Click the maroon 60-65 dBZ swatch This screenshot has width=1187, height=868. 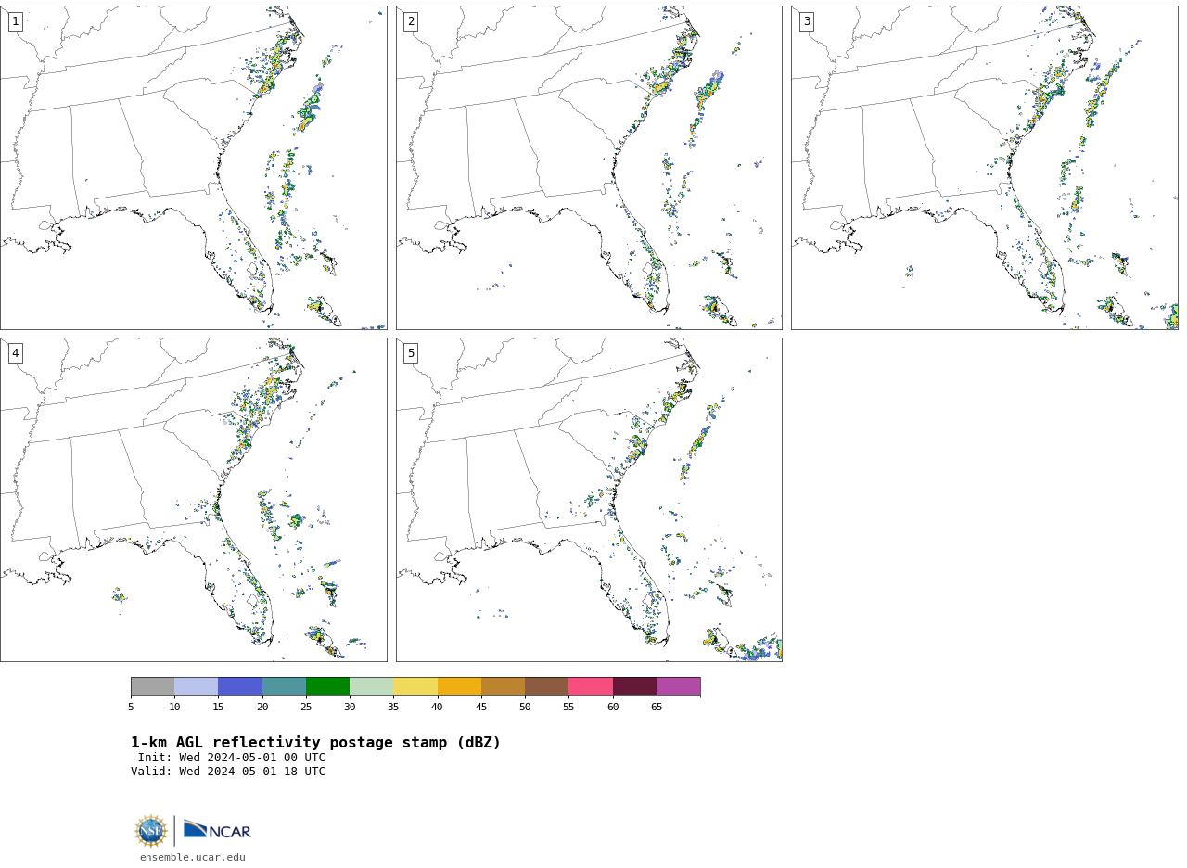[634, 686]
